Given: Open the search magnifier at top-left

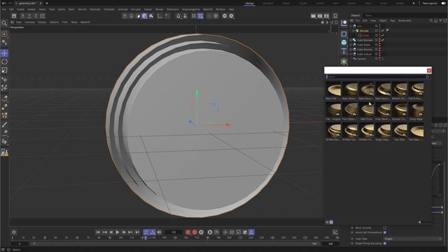Looking at the screenshot, I should point(4,23).
